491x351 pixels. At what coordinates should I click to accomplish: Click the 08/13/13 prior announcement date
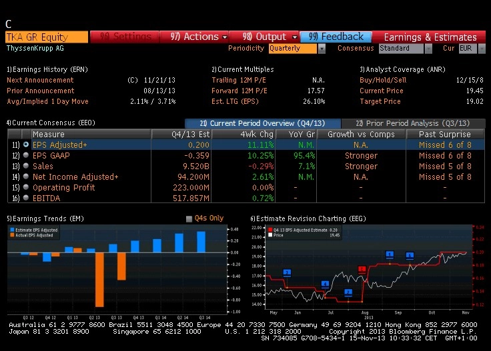159,91
